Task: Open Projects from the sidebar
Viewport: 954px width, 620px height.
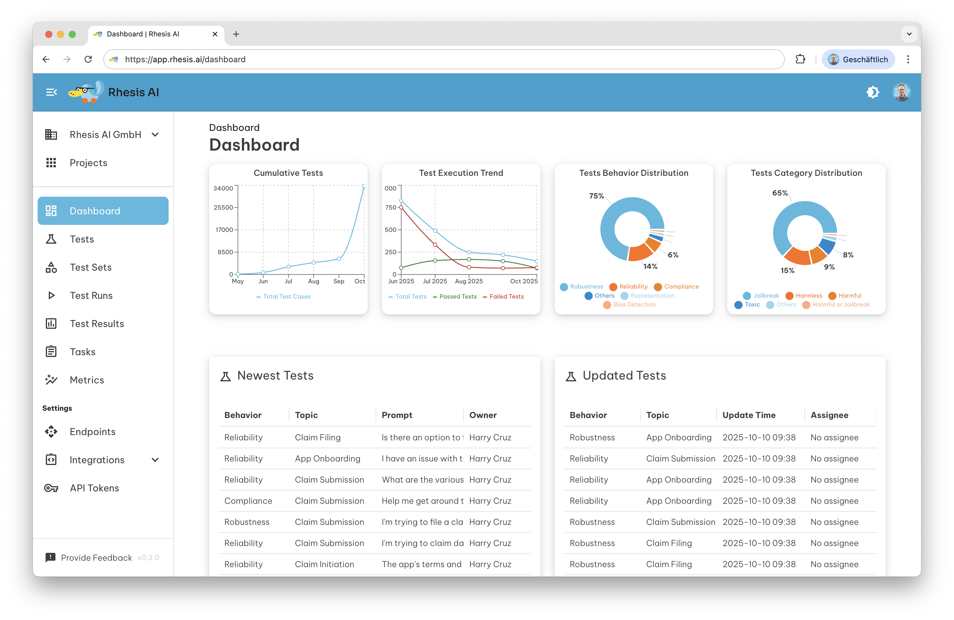Action: coord(88,163)
